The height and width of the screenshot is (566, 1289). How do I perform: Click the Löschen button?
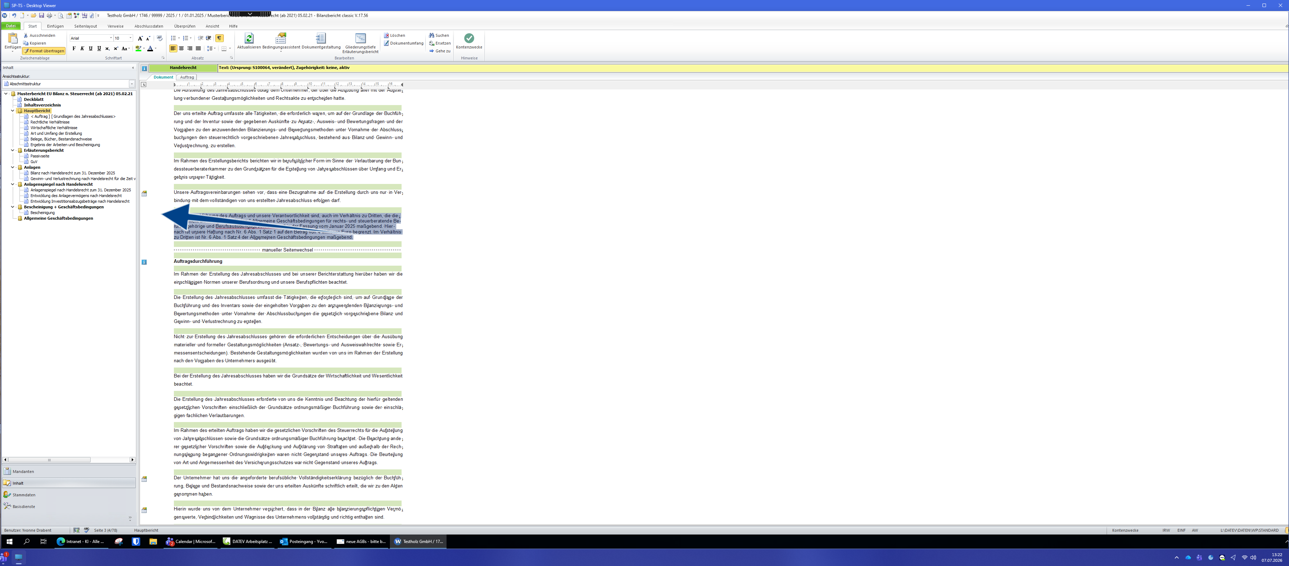(394, 35)
